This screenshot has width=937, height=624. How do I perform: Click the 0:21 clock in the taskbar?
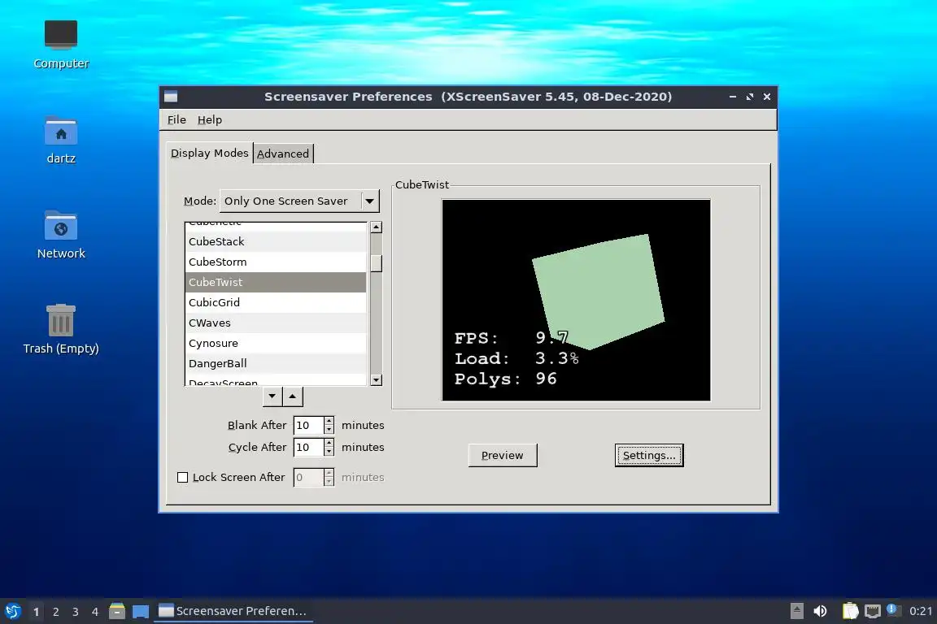click(x=920, y=611)
